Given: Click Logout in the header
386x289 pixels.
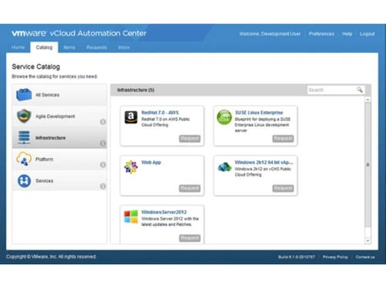Looking at the screenshot, I should tap(367, 34).
